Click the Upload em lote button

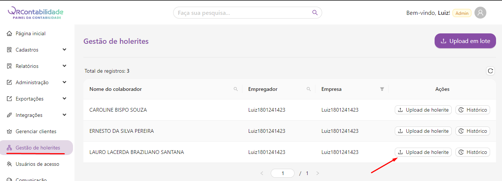(x=465, y=41)
